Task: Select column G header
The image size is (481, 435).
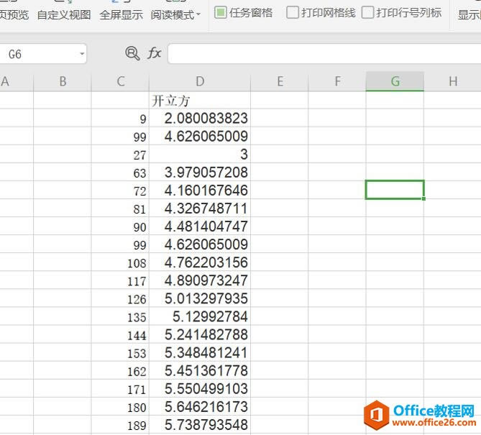Action: pos(395,81)
